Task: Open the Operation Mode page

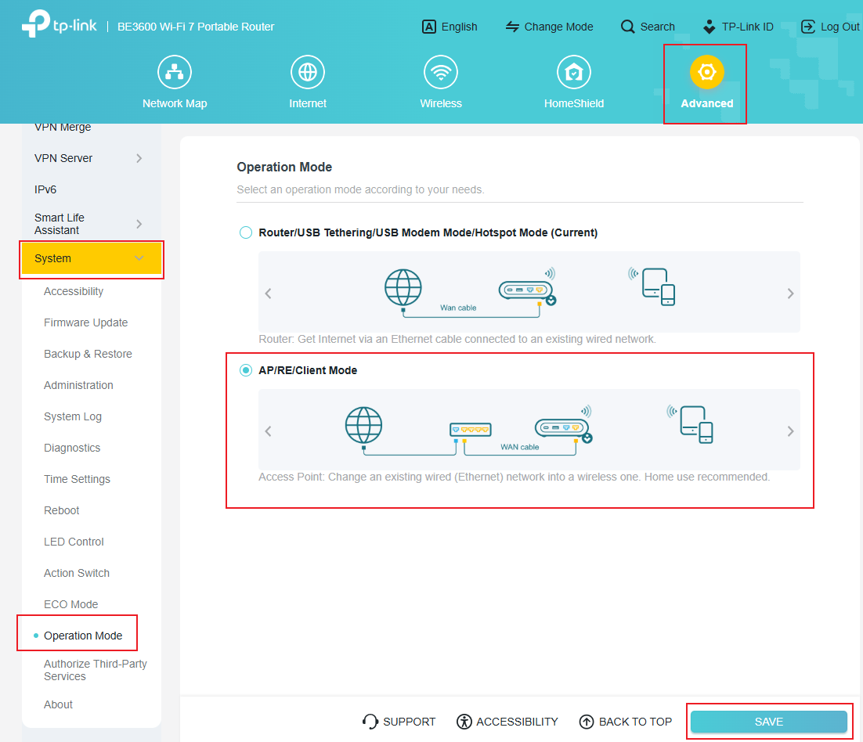Action: coord(81,635)
